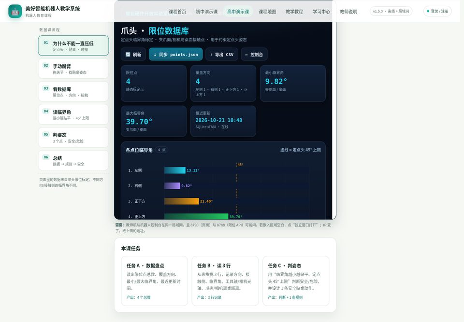Click 产出: 4 个总数 text

pos(139,297)
